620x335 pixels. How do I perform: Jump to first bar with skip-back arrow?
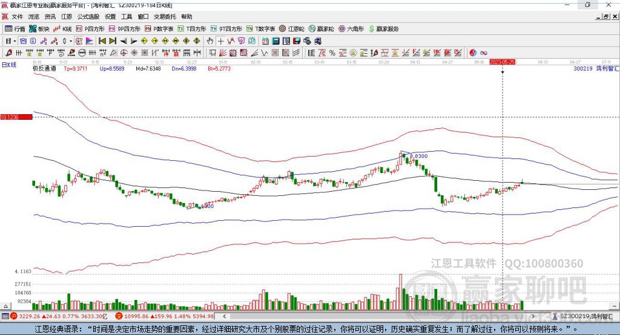[x=102, y=41]
